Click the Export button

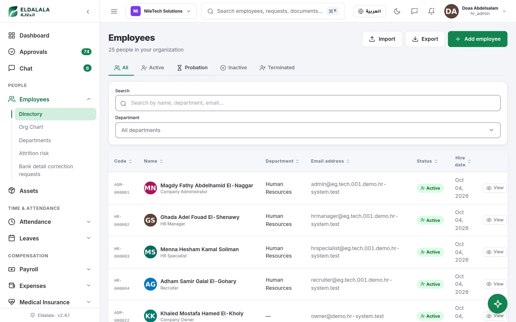(x=425, y=39)
